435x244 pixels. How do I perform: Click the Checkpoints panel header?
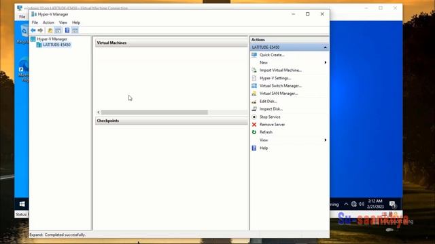[x=171, y=121]
